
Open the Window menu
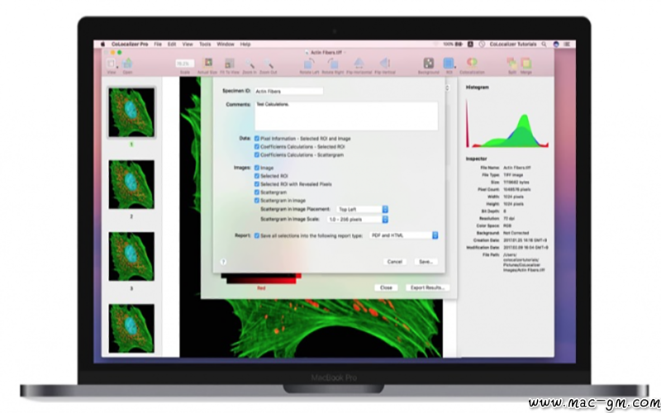pos(226,44)
